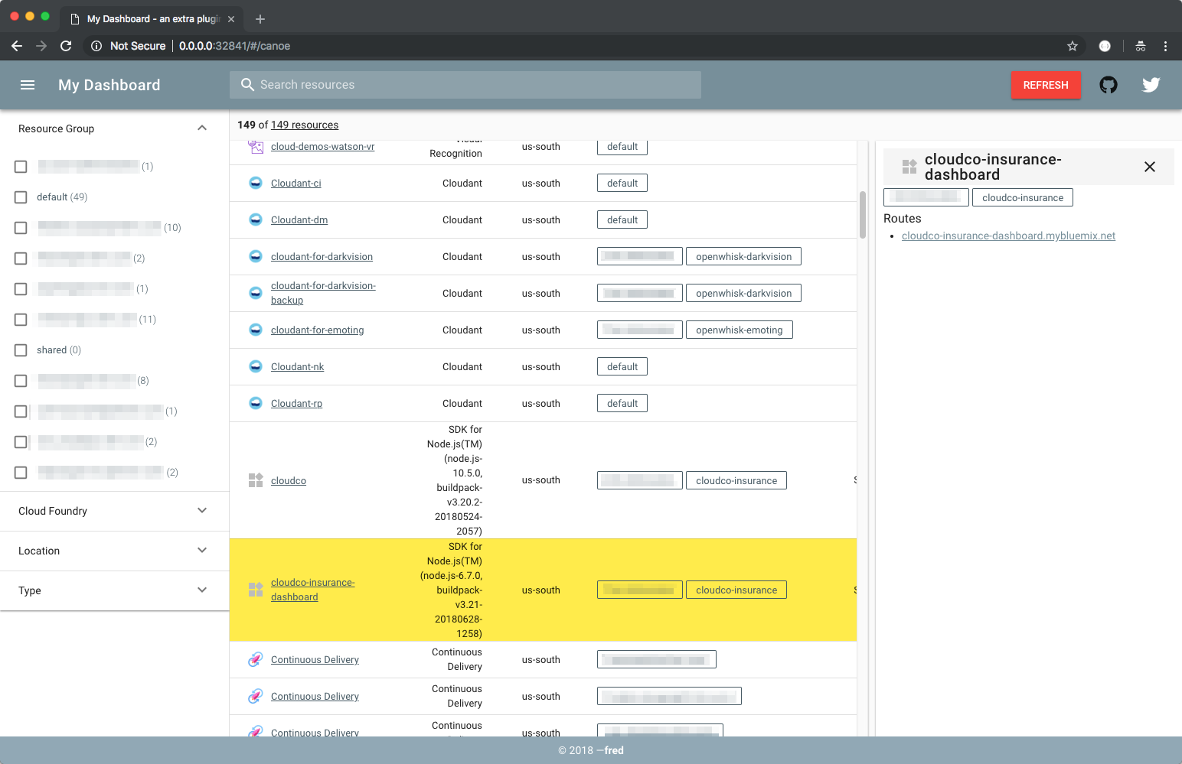This screenshot has width=1182, height=764.
Task: Open the cloudant-for-darkvision link
Action: click(x=322, y=256)
